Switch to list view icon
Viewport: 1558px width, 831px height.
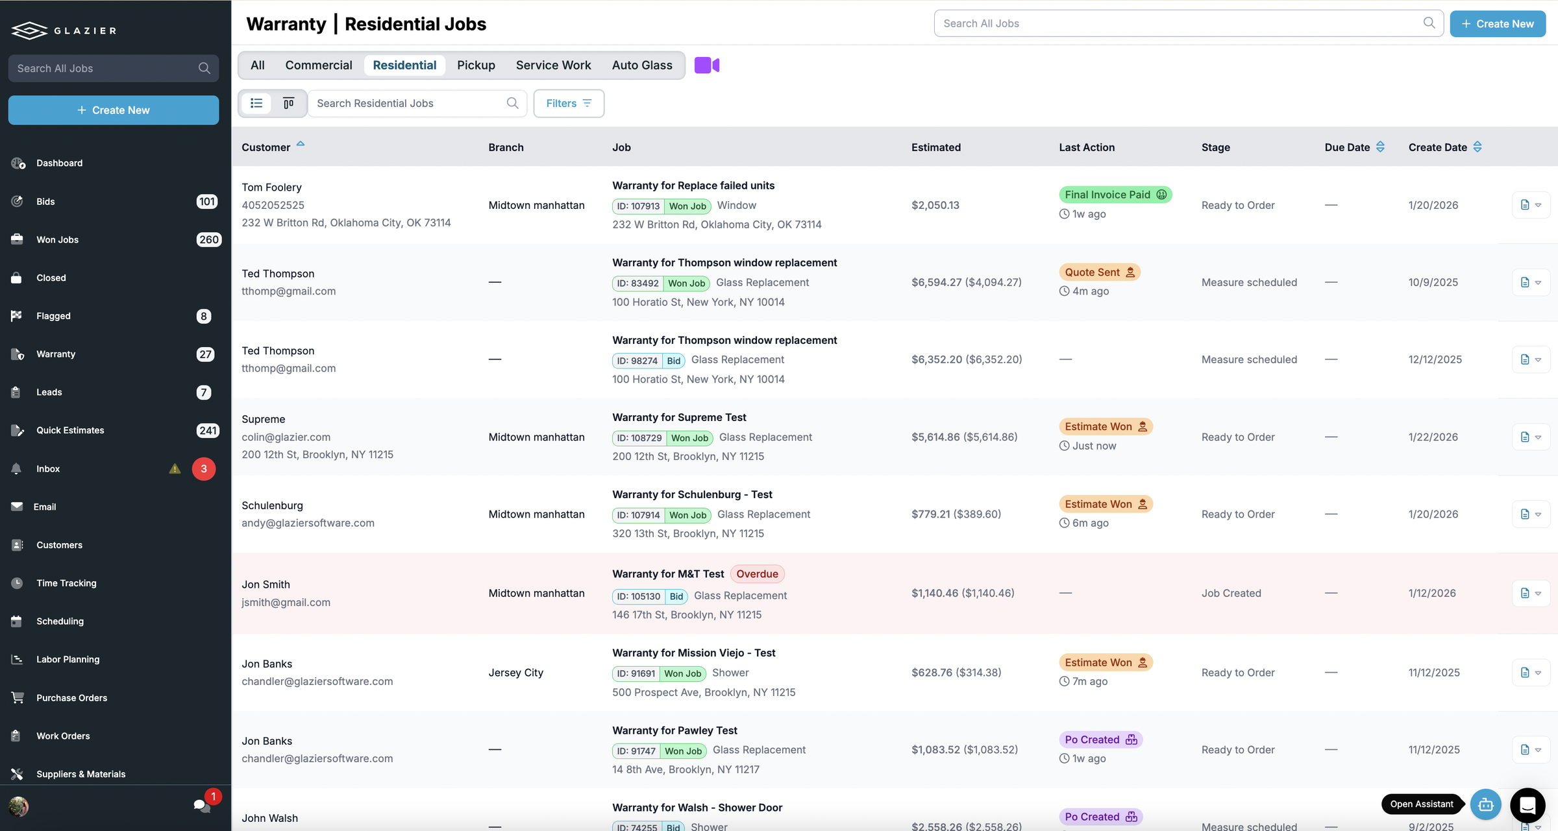point(256,103)
